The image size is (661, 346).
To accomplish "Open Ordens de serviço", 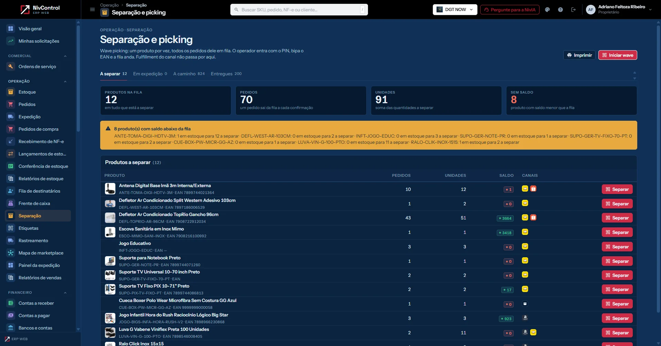I will pos(38,66).
